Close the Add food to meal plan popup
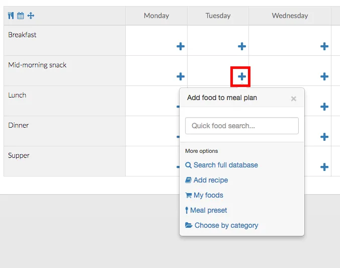Image resolution: width=340 pixels, height=268 pixels. click(x=294, y=99)
